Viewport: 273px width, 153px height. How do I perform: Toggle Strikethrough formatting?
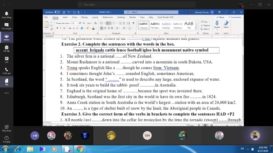pyautogui.click(x=70, y=28)
